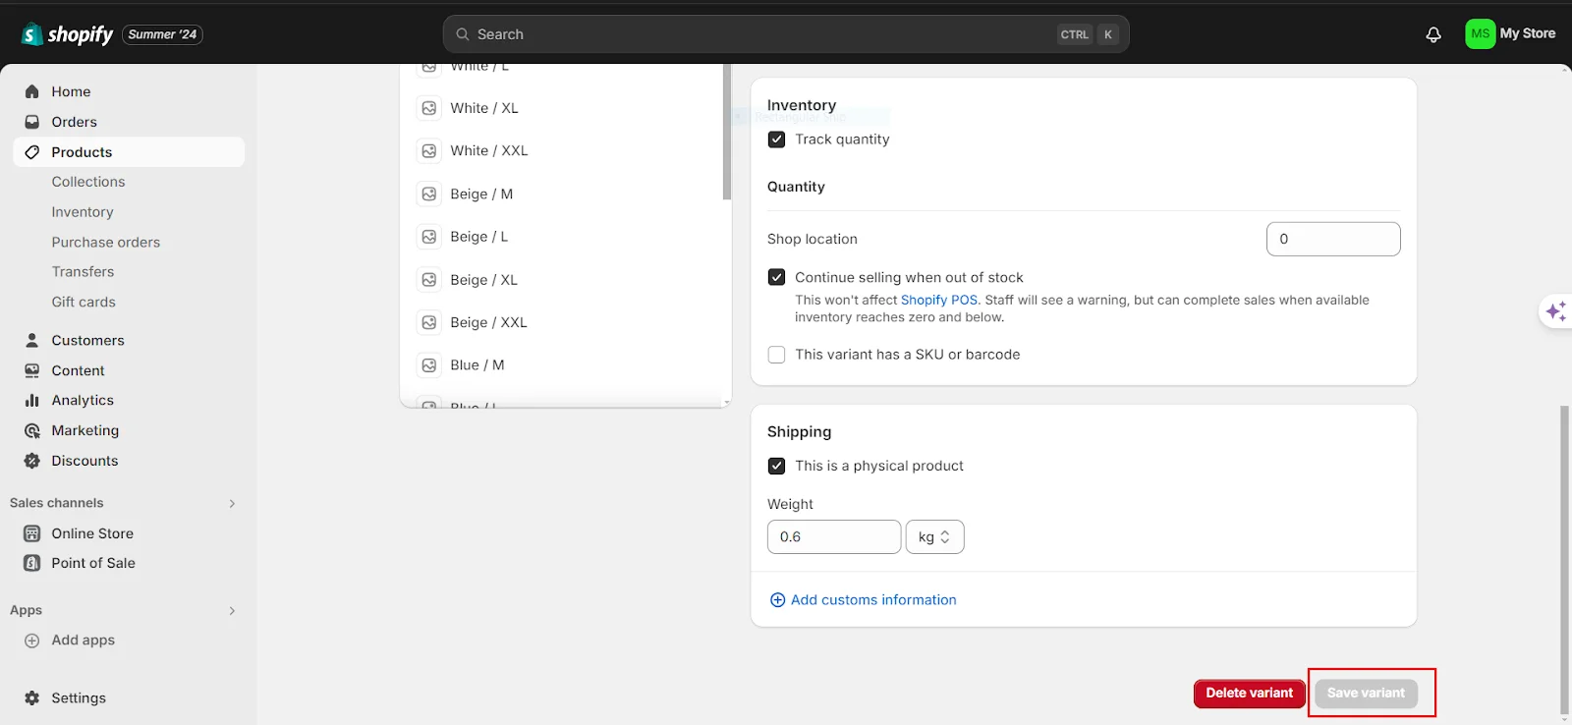Go to Purchase orders
The width and height of the screenshot is (1572, 725).
106,242
